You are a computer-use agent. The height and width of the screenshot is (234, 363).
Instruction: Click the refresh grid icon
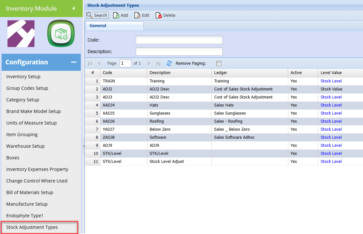click(169, 63)
